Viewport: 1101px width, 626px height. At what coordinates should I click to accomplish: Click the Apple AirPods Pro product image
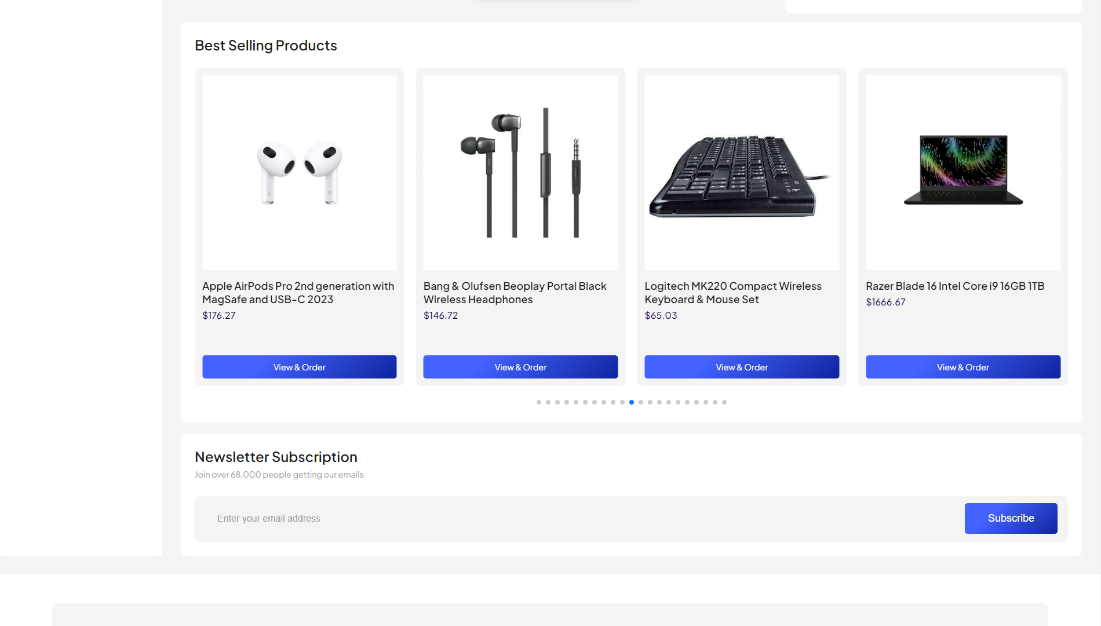point(299,172)
